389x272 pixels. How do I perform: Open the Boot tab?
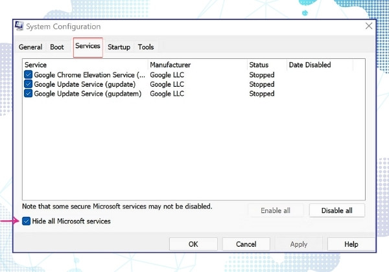click(x=57, y=47)
